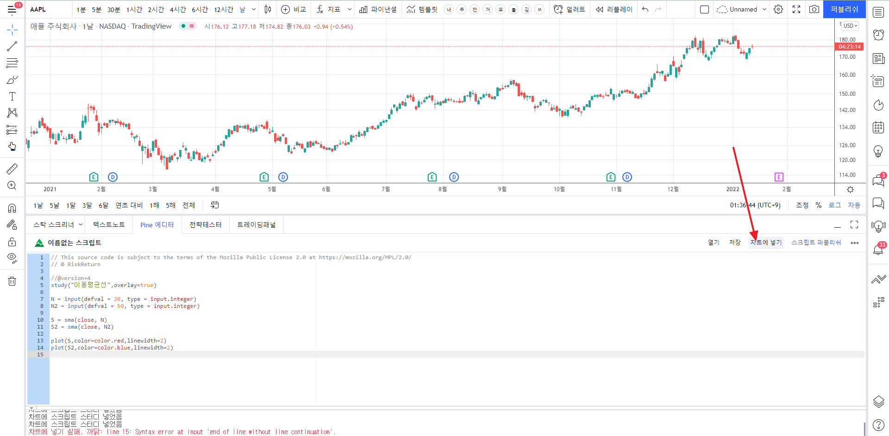Select the 4시간 interval
The image size is (889, 436).
(178, 9)
